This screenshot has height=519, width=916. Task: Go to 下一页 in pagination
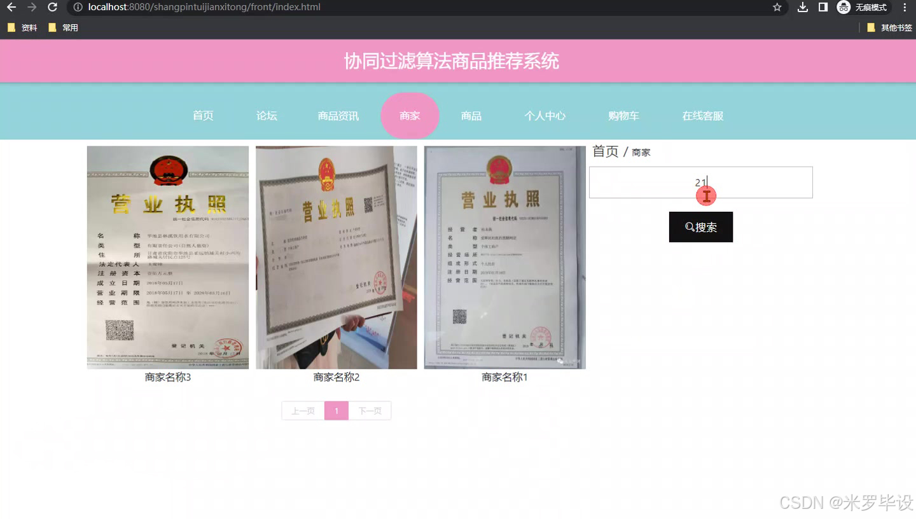[x=370, y=410]
